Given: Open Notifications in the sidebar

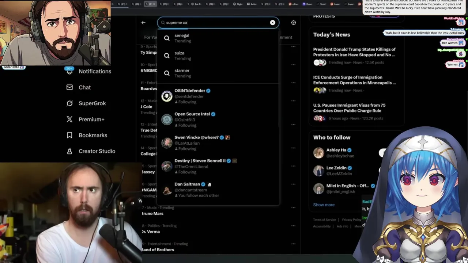Looking at the screenshot, I should tap(89, 71).
